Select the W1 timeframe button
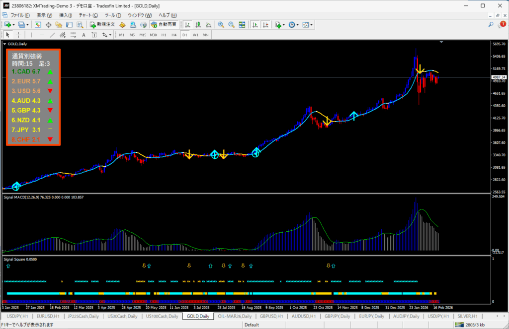The image size is (509, 329). click(195, 35)
